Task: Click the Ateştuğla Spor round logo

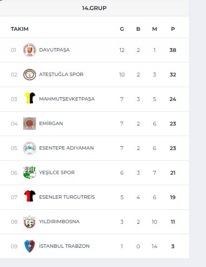Action: click(x=29, y=75)
